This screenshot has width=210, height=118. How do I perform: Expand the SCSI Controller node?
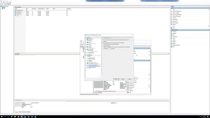click(x=86, y=49)
